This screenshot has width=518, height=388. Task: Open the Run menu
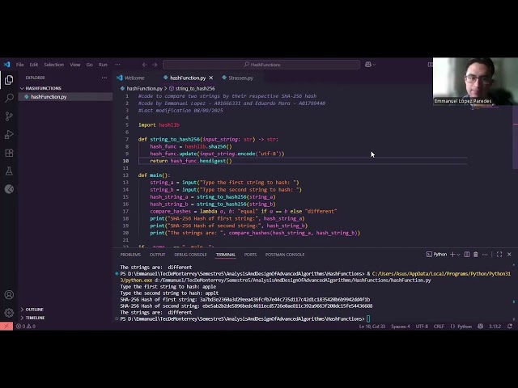[x=103, y=65]
